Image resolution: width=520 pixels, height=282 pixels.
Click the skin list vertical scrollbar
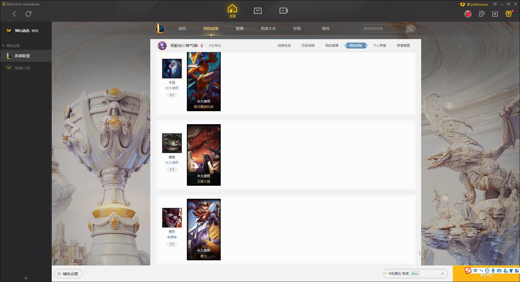tap(420, 253)
